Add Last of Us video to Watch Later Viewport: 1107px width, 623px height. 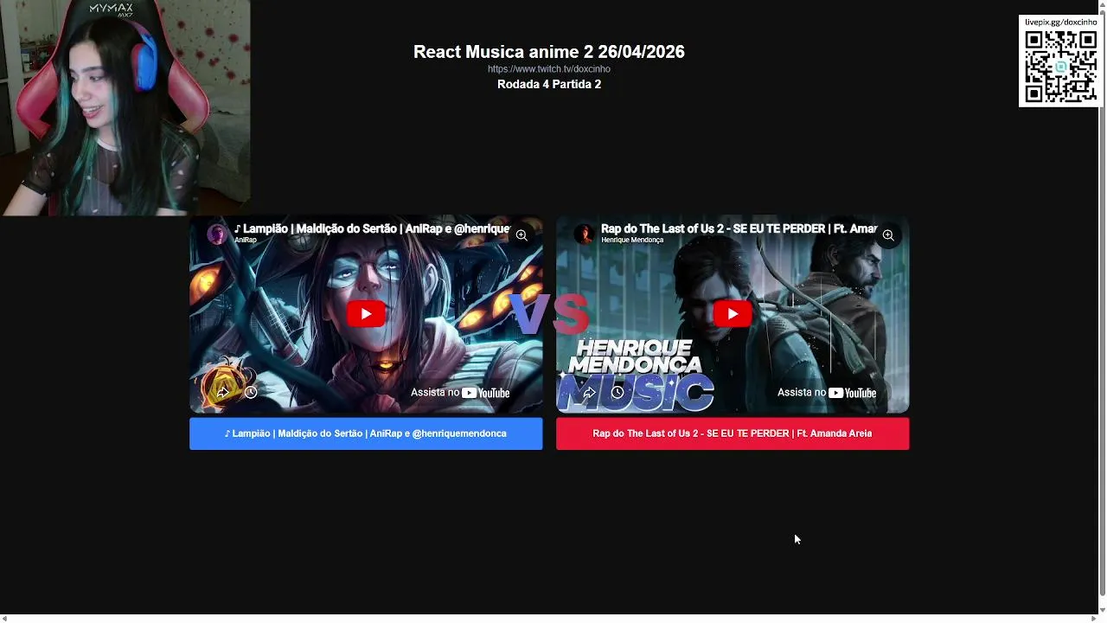pyautogui.click(x=617, y=393)
